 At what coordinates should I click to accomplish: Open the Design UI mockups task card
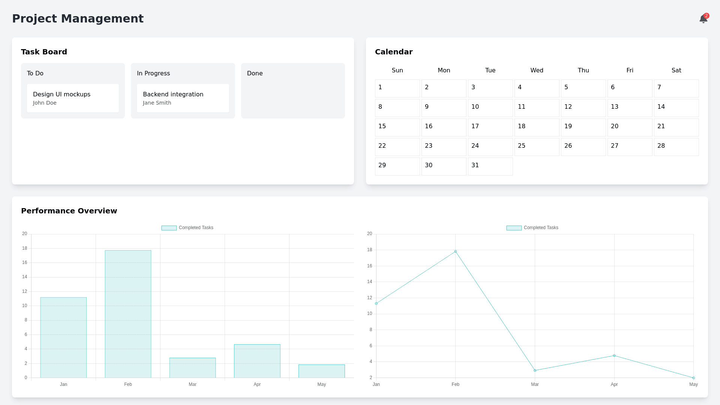[73, 98]
